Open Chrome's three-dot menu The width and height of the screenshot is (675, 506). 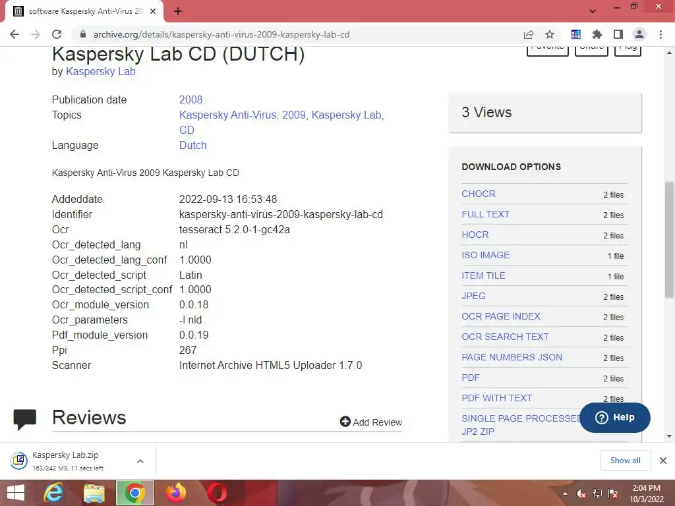pyautogui.click(x=660, y=34)
